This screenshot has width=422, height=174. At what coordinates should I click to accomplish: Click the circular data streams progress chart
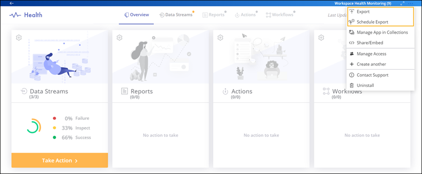pos(33,126)
